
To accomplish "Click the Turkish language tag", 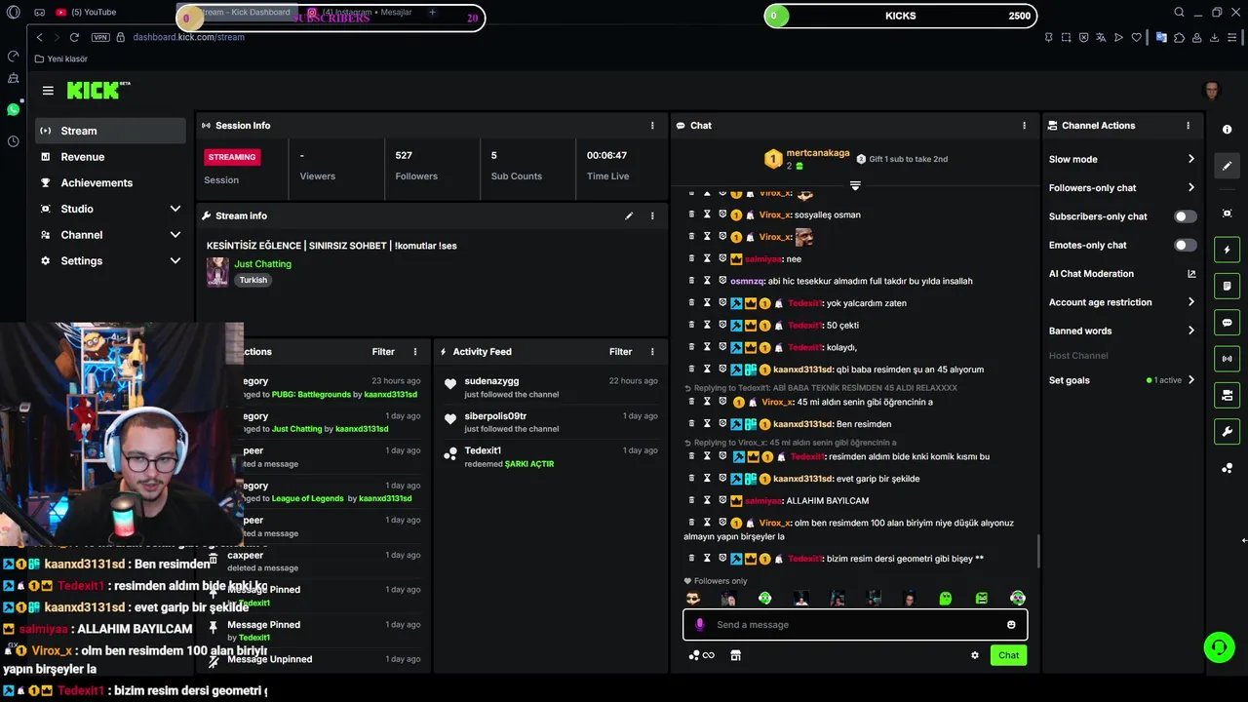I will (253, 280).
